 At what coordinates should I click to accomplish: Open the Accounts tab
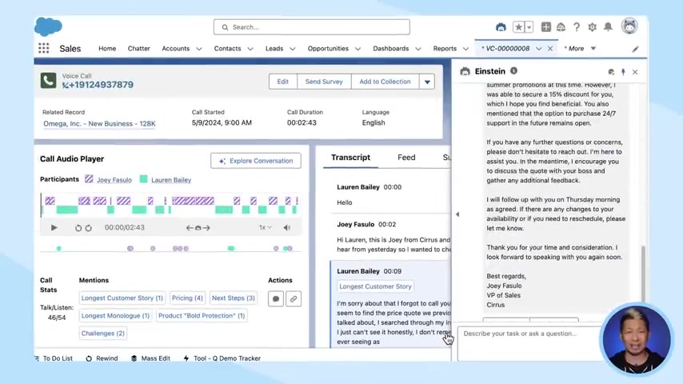coord(175,48)
